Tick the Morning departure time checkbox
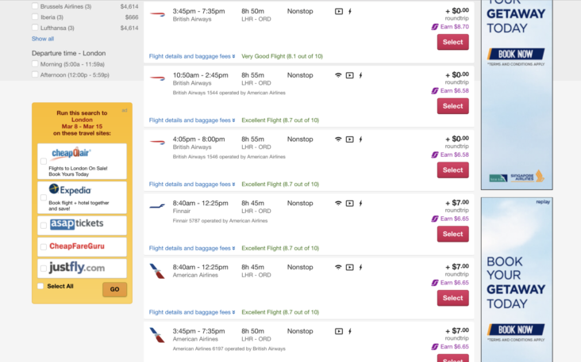The image size is (581, 362). 35,63
